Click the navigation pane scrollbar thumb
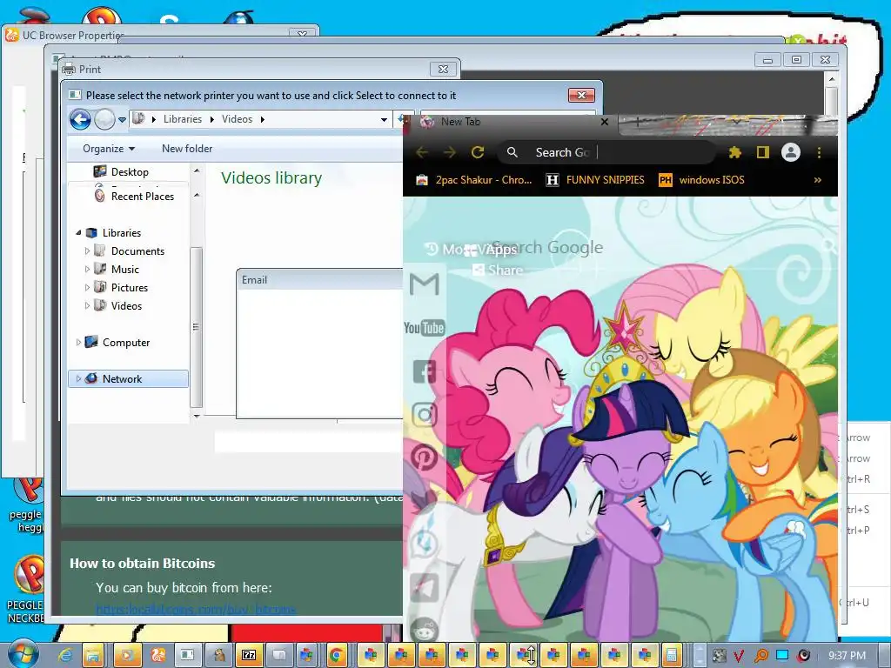Viewport: 891px width, 668px height. [196, 327]
